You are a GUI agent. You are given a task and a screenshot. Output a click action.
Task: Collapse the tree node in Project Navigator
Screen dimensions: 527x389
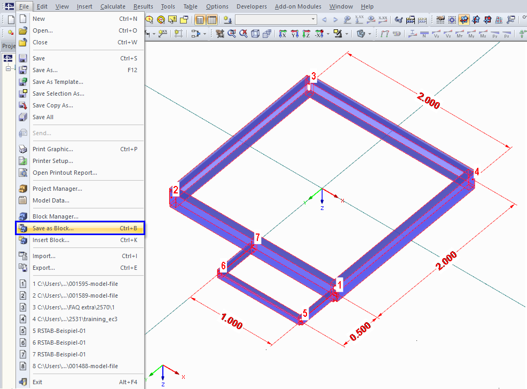point(8,68)
